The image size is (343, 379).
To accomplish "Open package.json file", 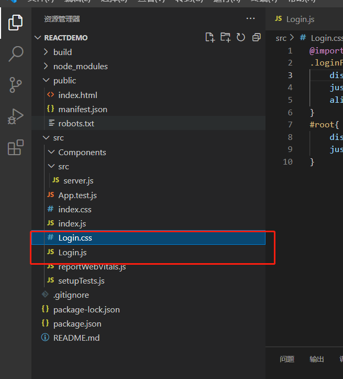I will [x=148, y=323].
